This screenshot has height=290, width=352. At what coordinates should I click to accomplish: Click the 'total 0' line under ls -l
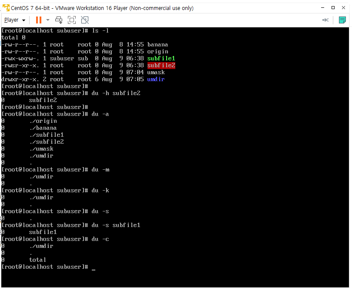(13, 38)
